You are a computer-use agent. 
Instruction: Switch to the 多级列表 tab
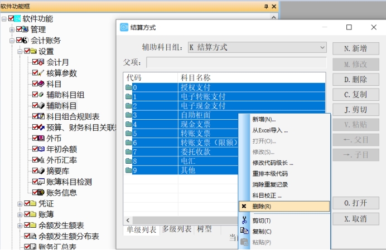pyautogui.click(x=176, y=229)
